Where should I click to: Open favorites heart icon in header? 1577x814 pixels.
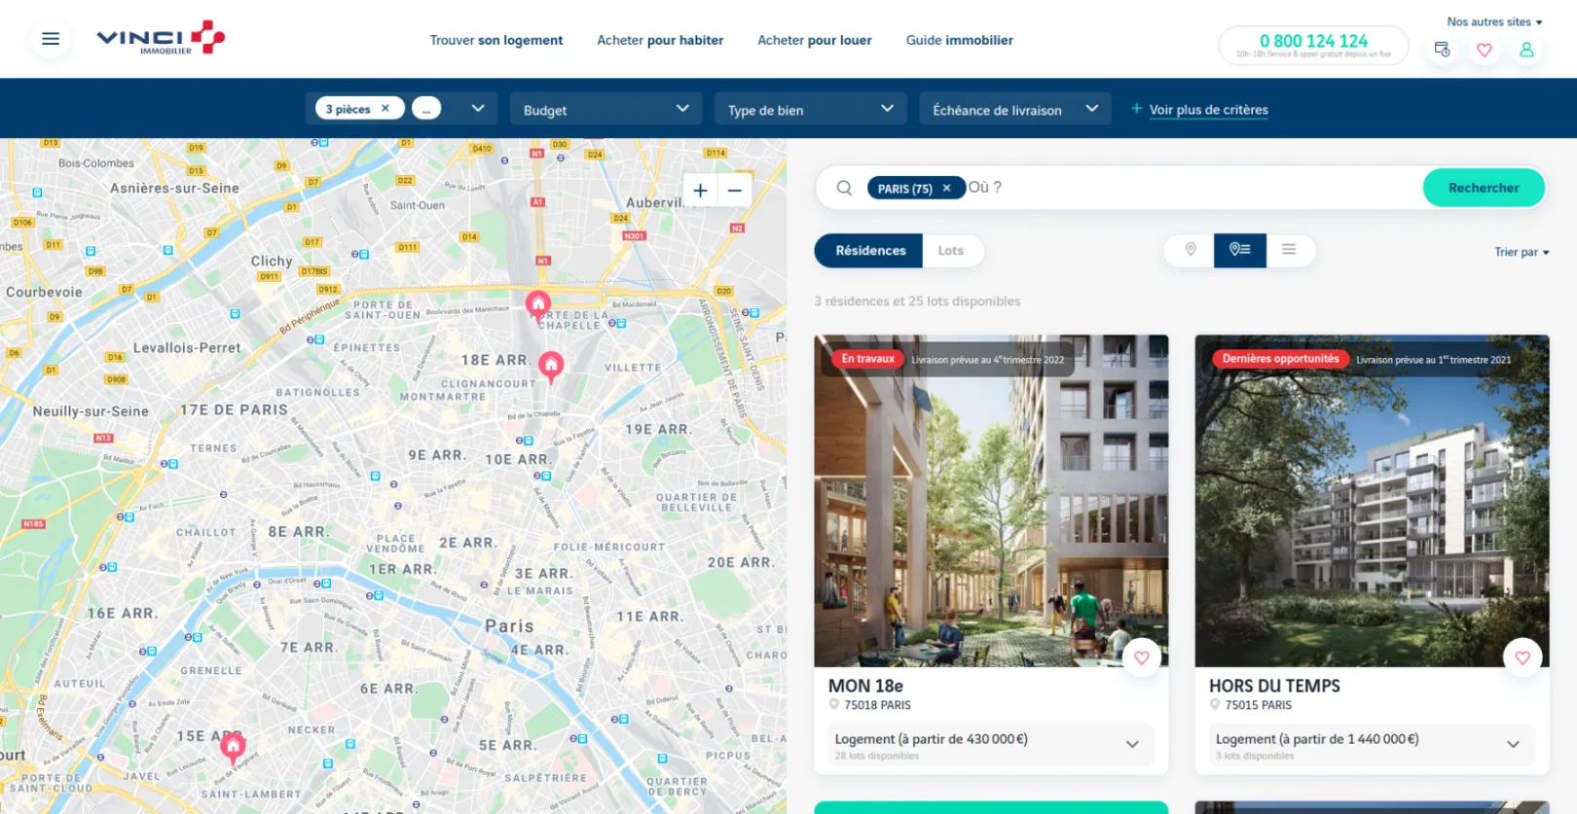tap(1485, 50)
